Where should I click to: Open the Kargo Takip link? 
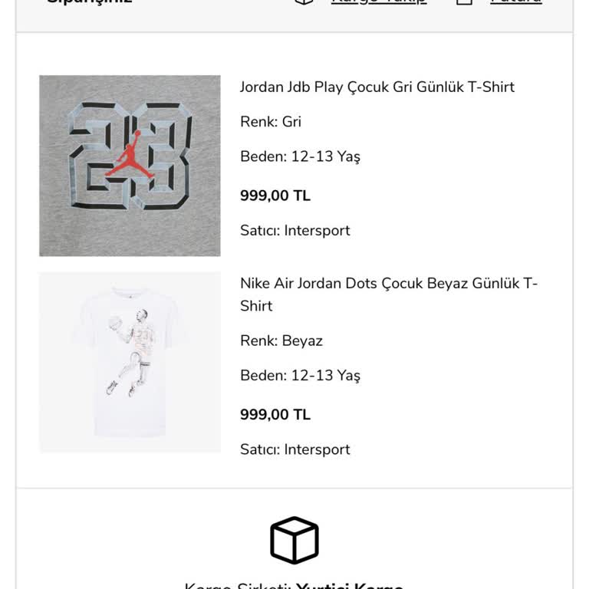379,2
